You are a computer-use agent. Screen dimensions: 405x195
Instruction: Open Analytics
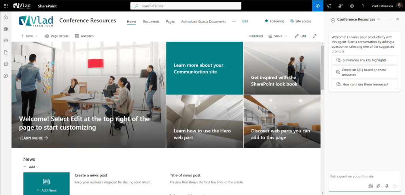[x=84, y=36]
